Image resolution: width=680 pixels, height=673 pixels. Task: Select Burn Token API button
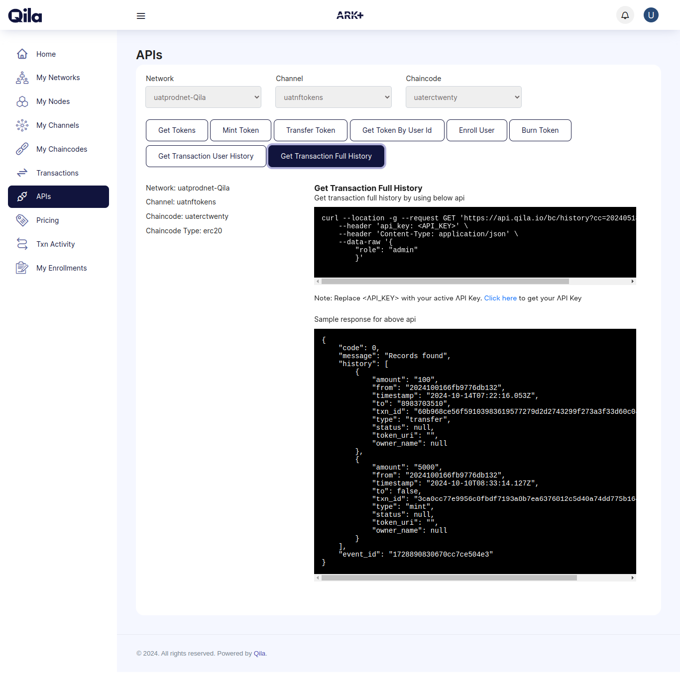(x=540, y=130)
